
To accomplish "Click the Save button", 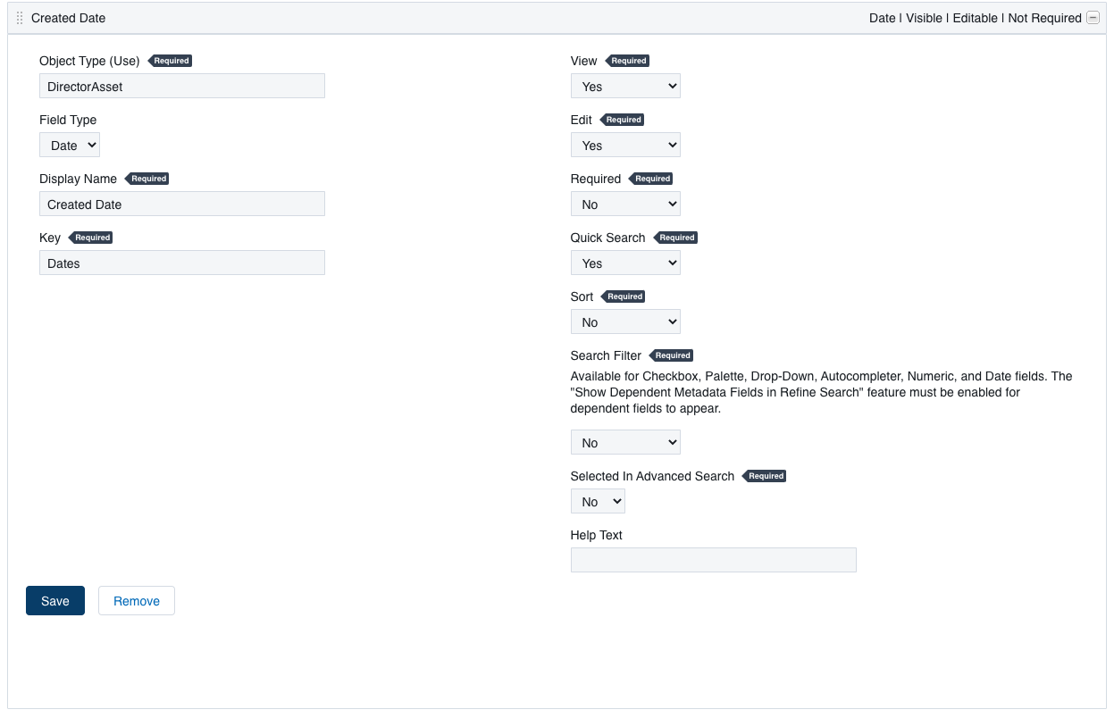I will click(x=54, y=600).
